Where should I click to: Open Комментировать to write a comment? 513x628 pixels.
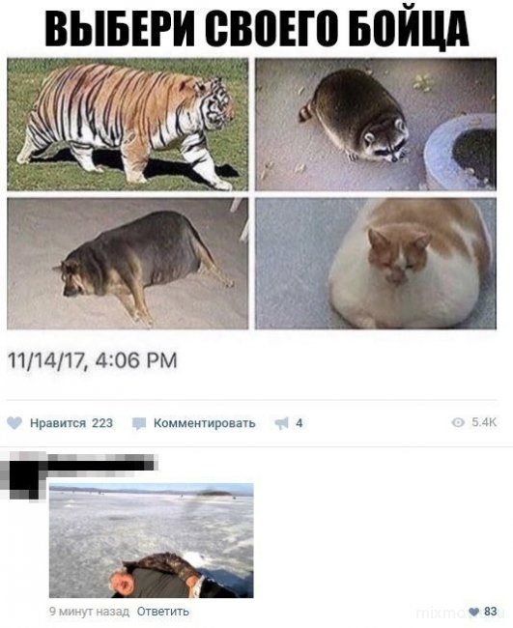point(204,423)
